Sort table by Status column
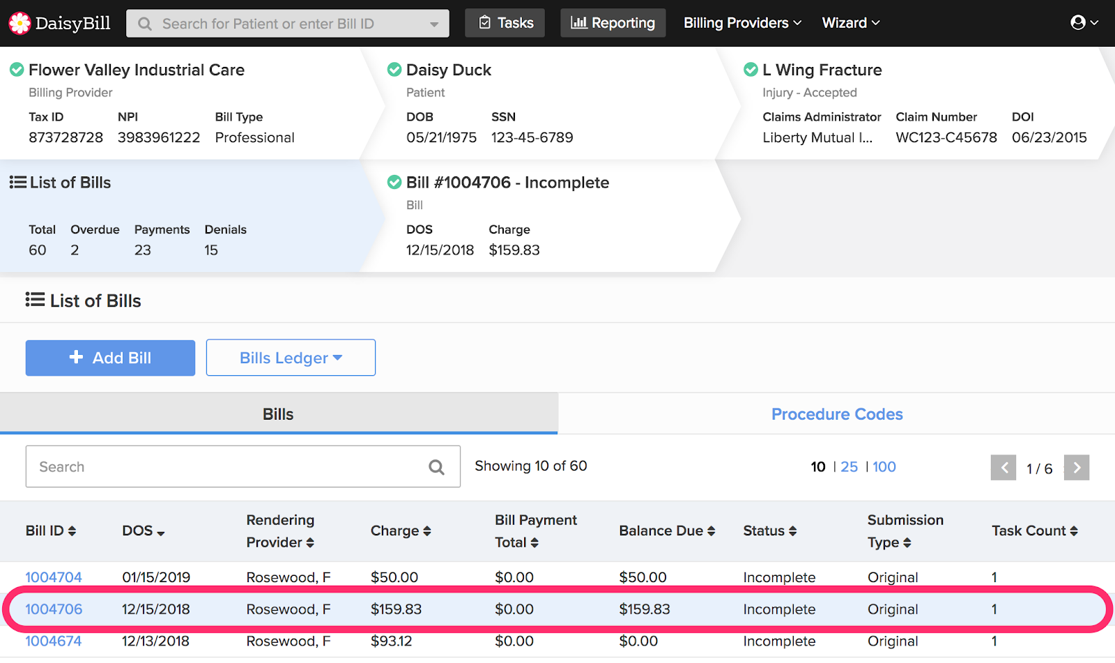1115x663 pixels. click(x=770, y=531)
